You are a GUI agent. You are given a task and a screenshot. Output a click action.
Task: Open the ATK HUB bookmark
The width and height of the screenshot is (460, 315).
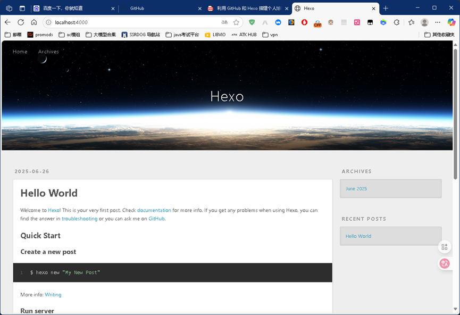244,35
